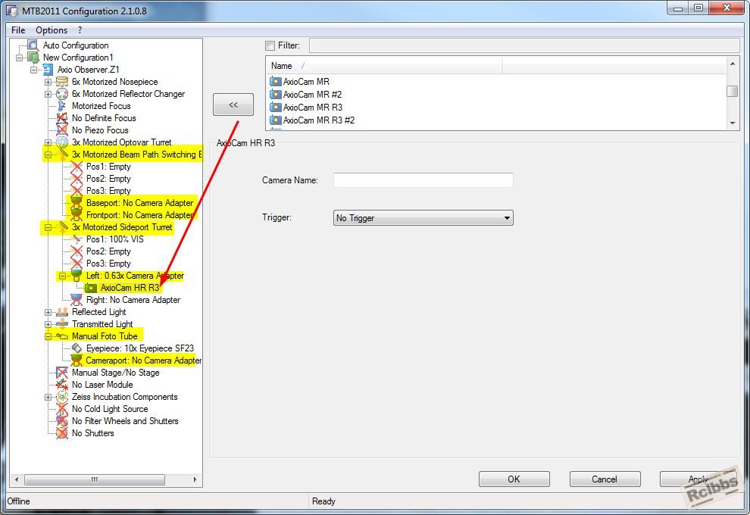This screenshot has height=515, width=750.
Task: Click the No Cold Light Source icon
Action: [61, 409]
